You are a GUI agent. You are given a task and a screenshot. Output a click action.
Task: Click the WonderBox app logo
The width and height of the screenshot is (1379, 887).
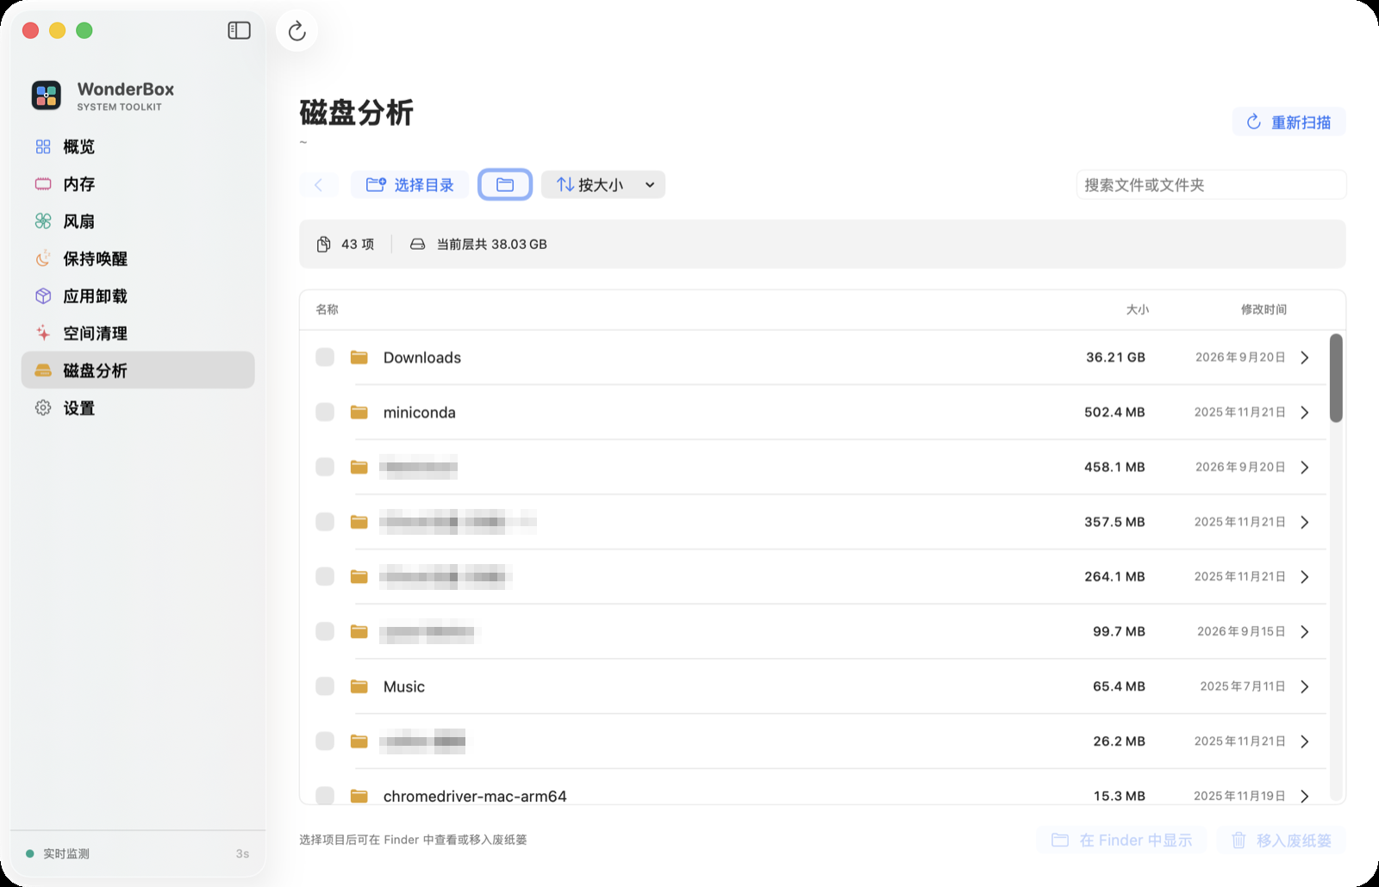coord(47,96)
